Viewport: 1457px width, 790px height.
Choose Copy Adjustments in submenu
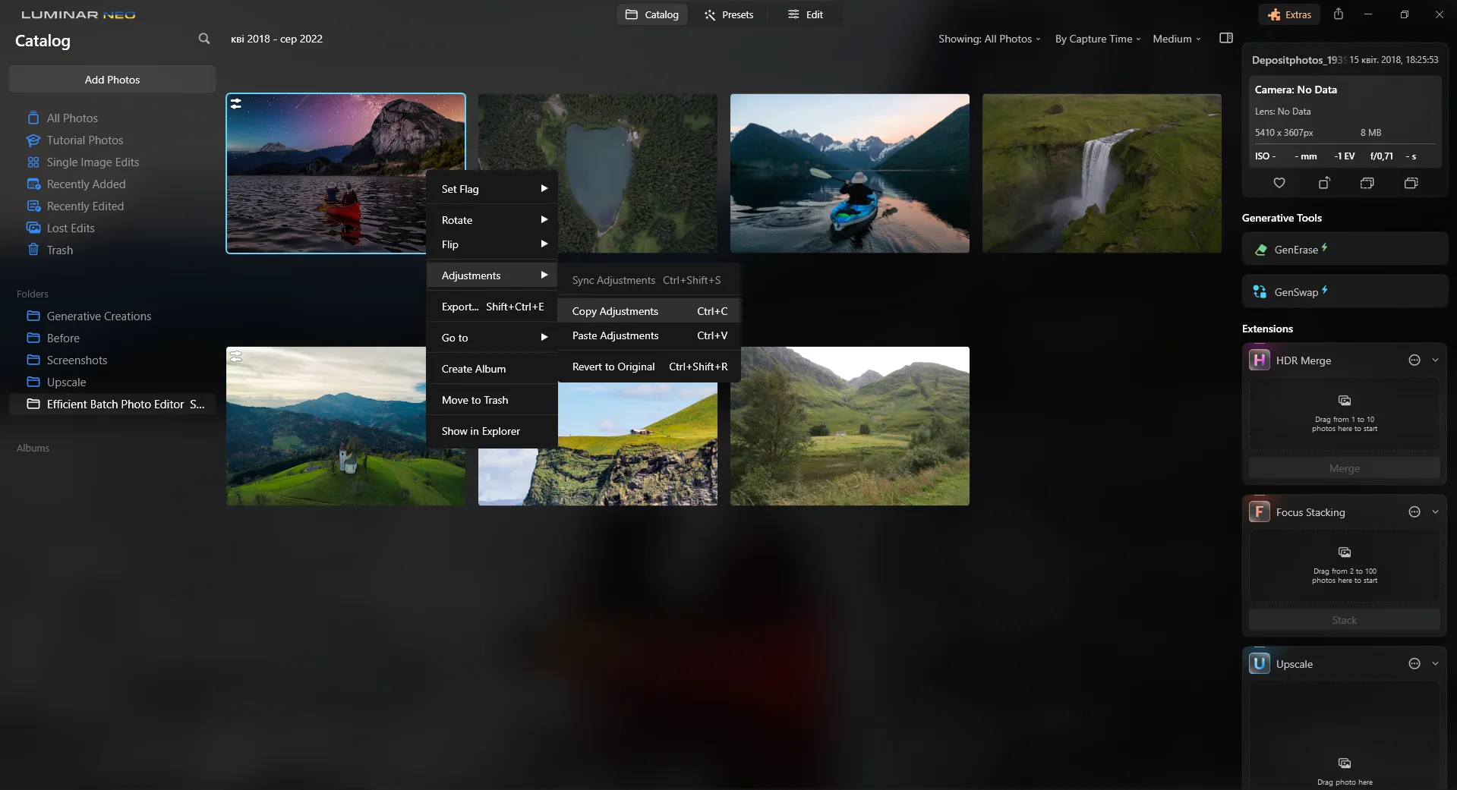click(x=649, y=310)
